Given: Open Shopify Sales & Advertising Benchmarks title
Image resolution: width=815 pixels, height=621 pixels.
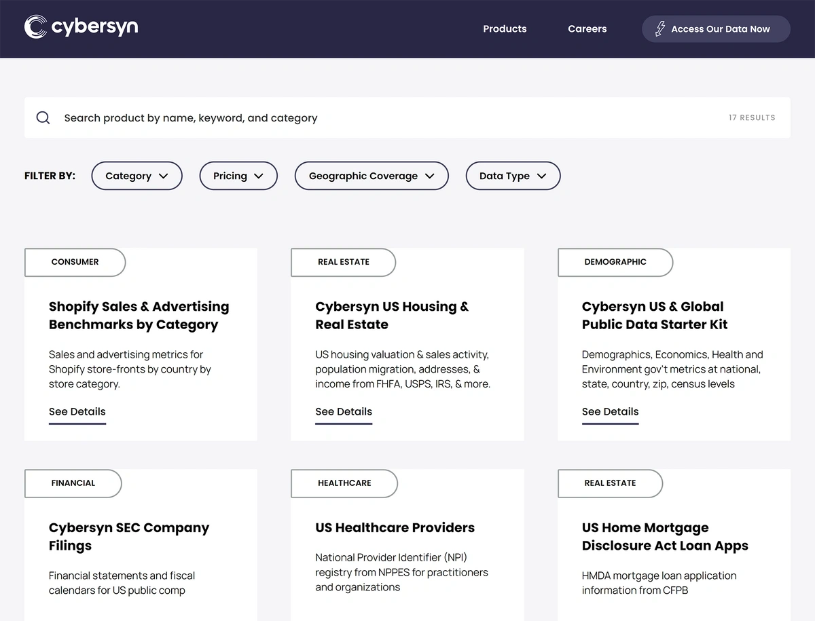Looking at the screenshot, I should [139, 316].
